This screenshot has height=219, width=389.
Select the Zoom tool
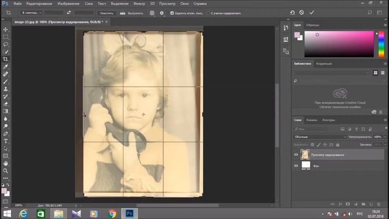coord(5,171)
